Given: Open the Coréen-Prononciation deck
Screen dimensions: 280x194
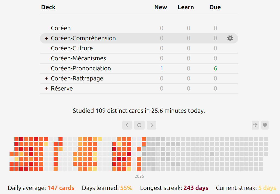Looking at the screenshot, I should tap(81, 68).
